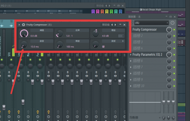190x121 pixels.
Task: Toggle the 插槽 4 slot enable LED
Action: [x=174, y=48]
